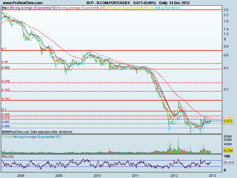
Task: Click the 1.8 price axis value
Action: [226, 21]
